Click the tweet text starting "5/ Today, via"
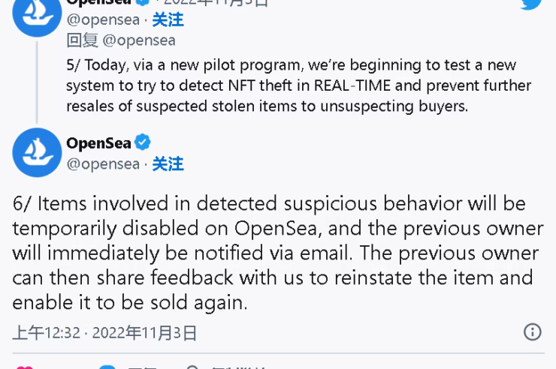 click(x=298, y=85)
